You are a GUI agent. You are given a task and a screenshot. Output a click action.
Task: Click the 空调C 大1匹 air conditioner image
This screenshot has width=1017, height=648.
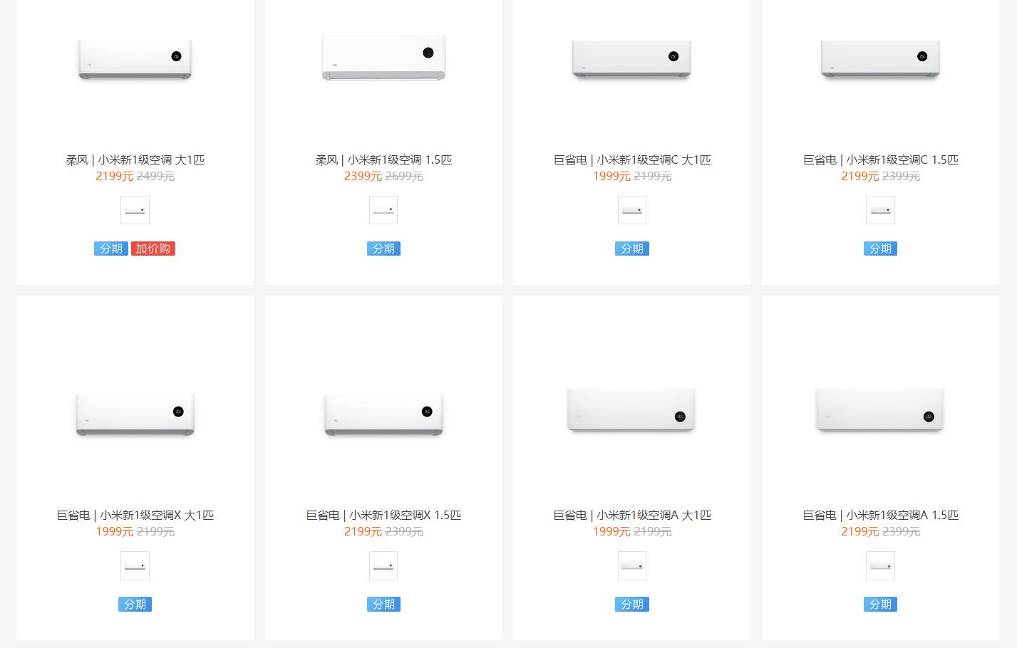pyautogui.click(x=631, y=58)
